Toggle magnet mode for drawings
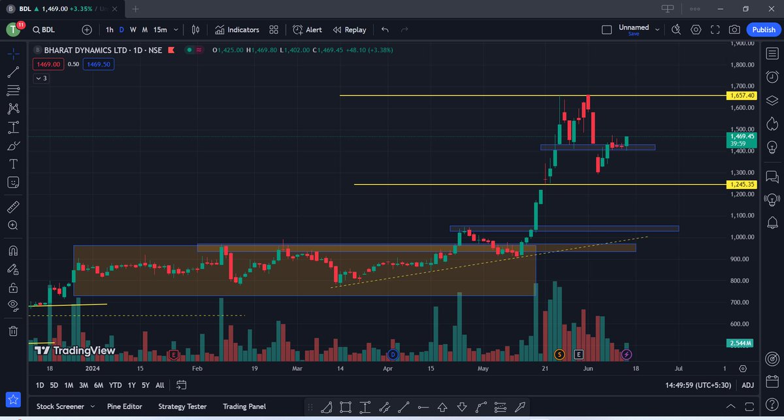The width and height of the screenshot is (784, 420). tap(13, 251)
